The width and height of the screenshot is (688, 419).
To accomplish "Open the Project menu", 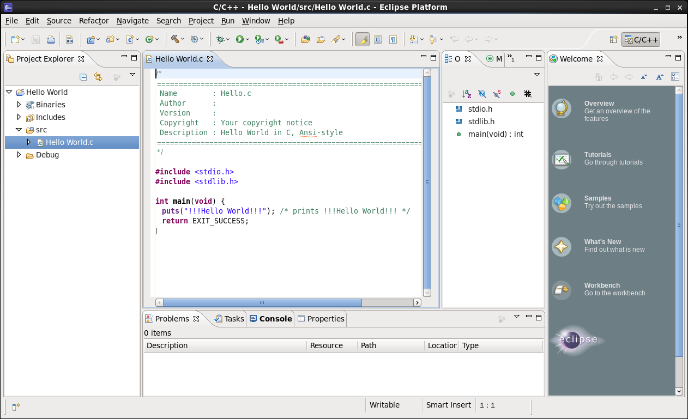I will point(201,21).
